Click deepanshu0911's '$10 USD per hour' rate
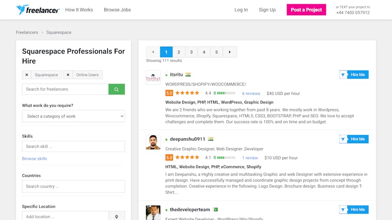 tap(281, 158)
